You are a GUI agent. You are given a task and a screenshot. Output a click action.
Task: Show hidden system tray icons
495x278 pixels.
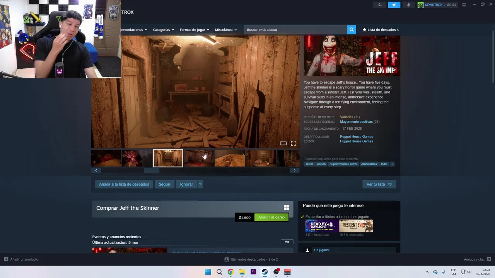427,272
